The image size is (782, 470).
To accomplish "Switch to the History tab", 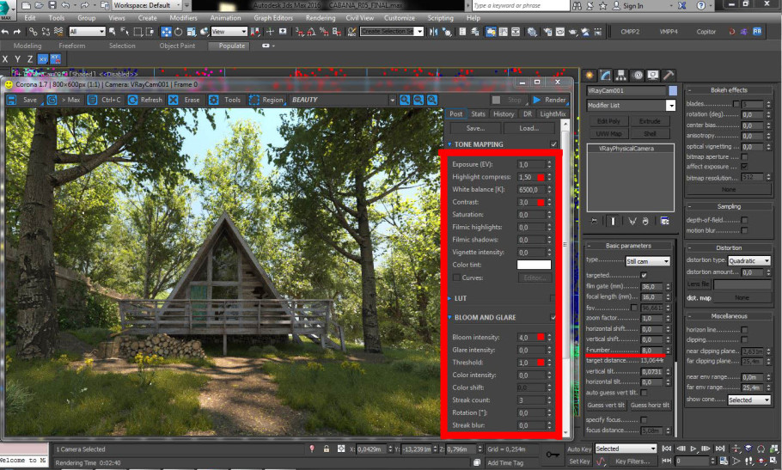I will (x=504, y=113).
